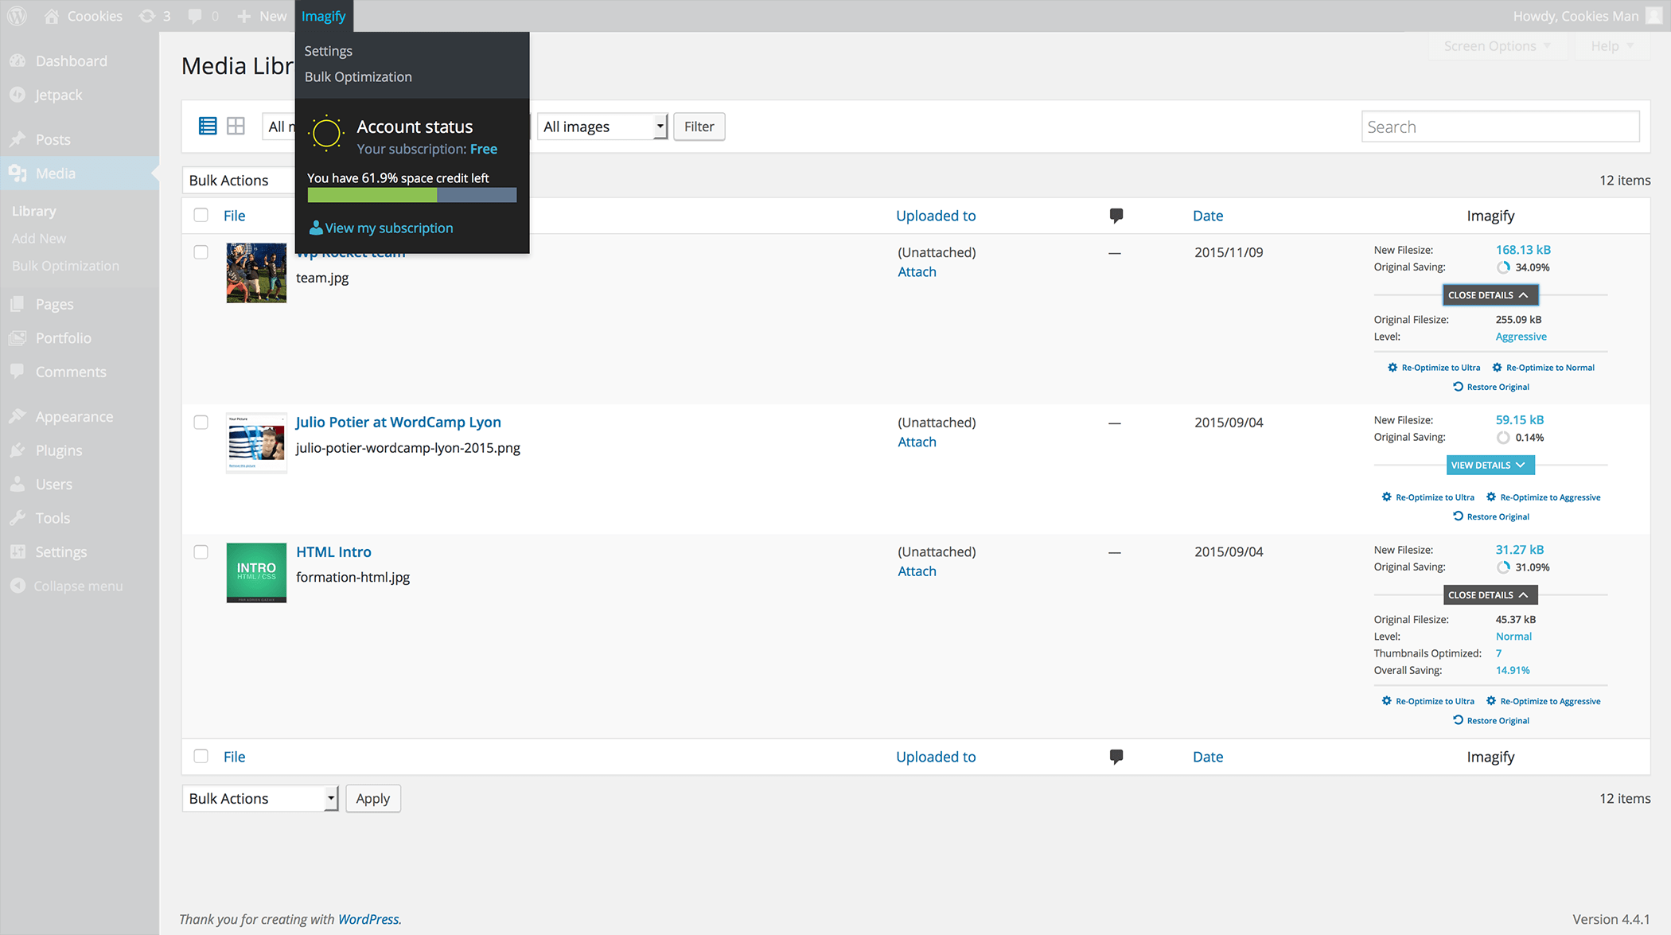Click the Search media input field
Image resolution: width=1671 pixels, height=935 pixels.
point(1499,127)
